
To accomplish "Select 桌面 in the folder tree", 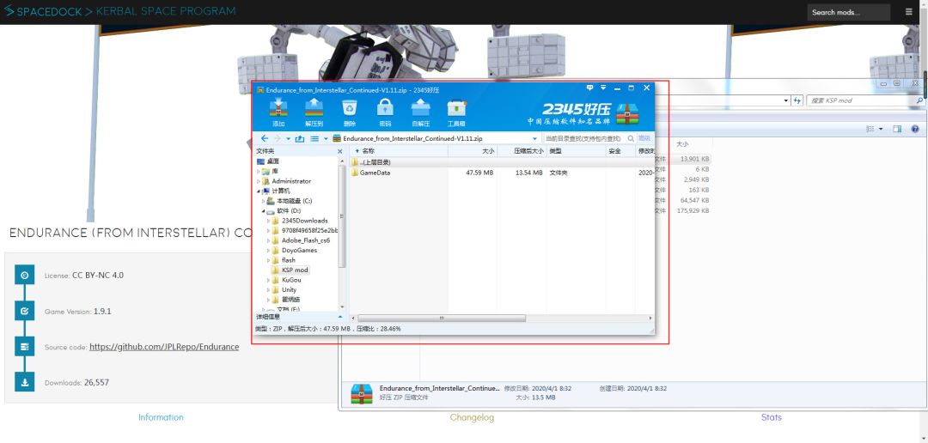I will 272,161.
